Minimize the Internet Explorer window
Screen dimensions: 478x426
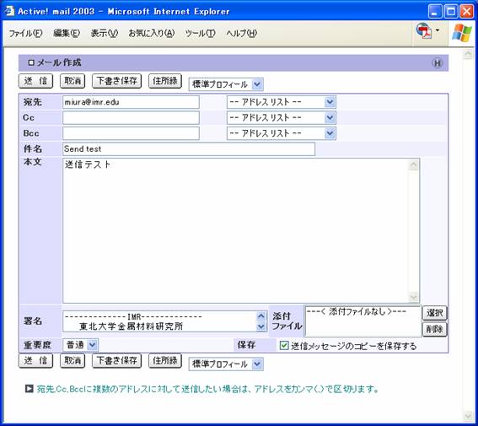435,12
